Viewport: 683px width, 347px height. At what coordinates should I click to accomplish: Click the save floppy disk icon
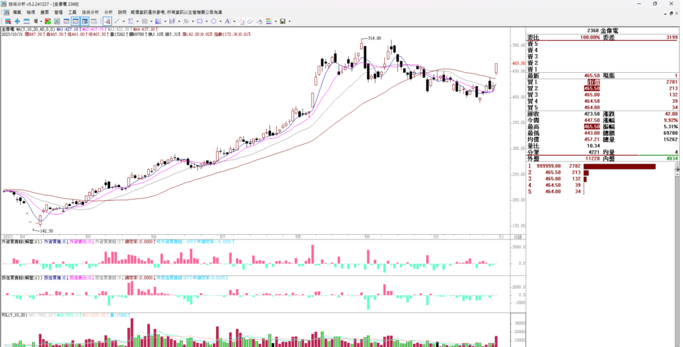[x=283, y=21]
